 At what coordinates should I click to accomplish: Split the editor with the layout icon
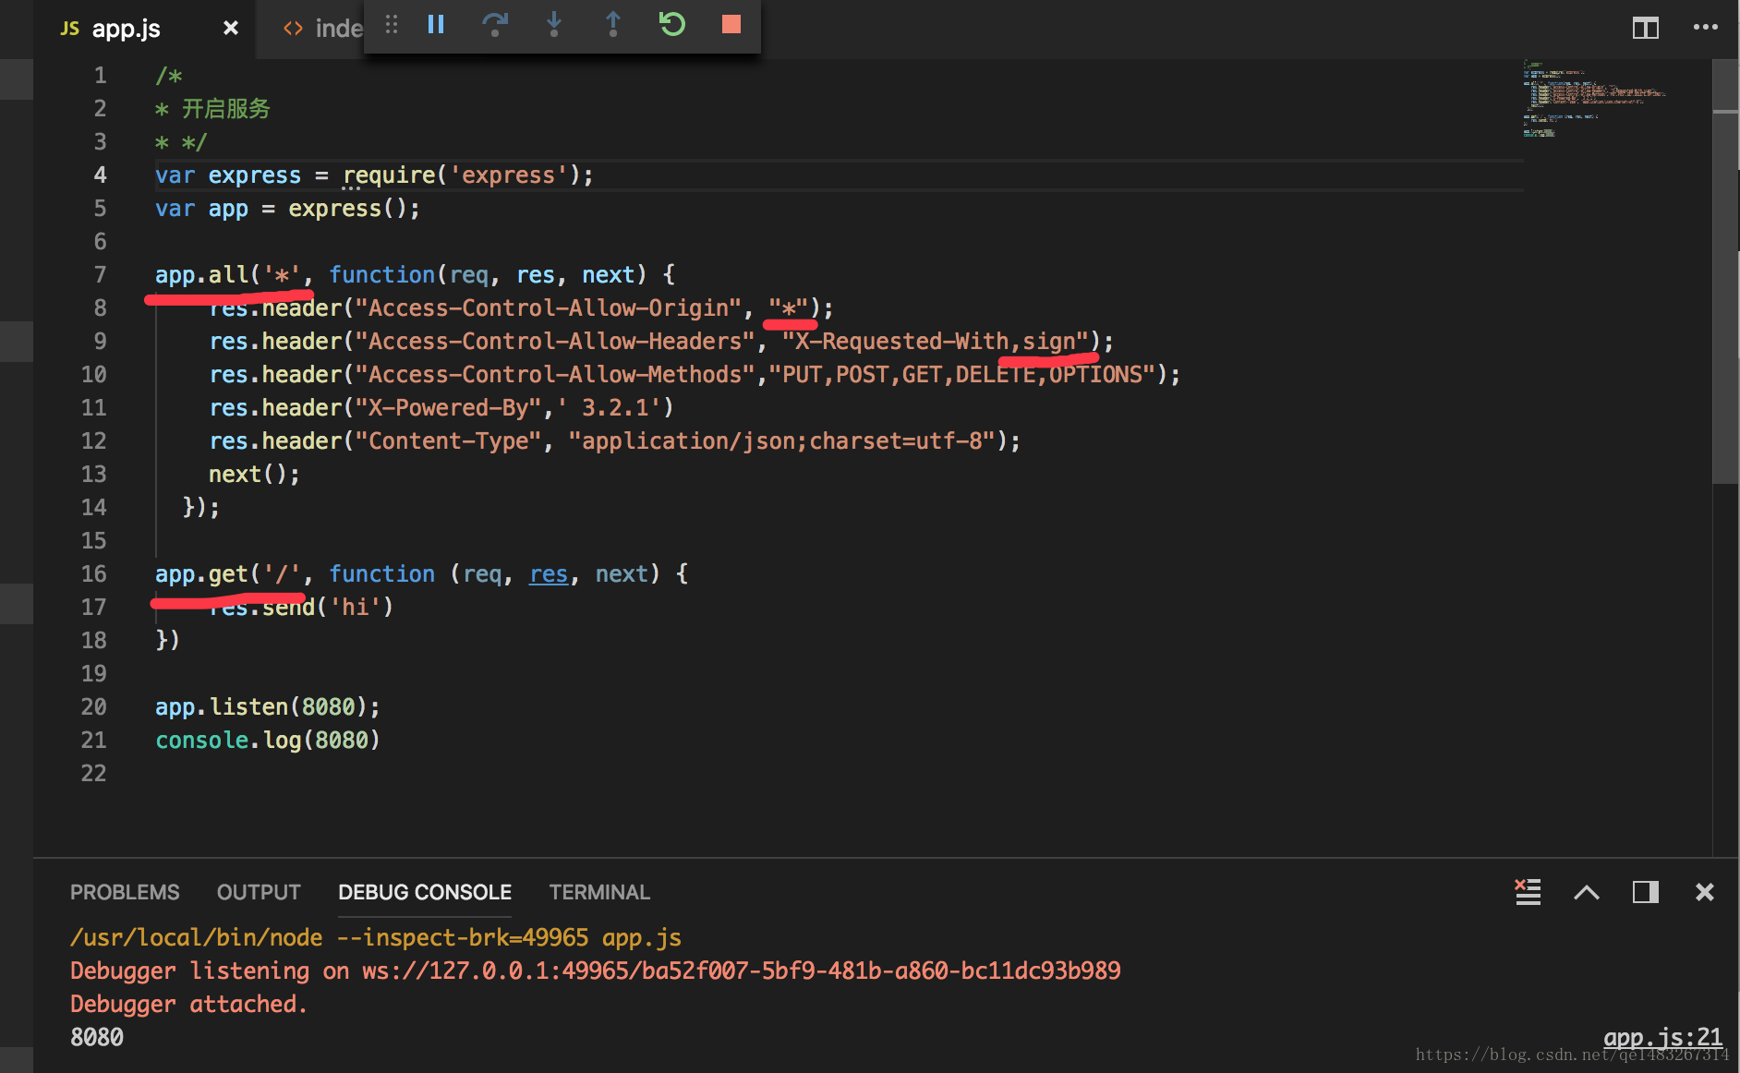(1646, 28)
